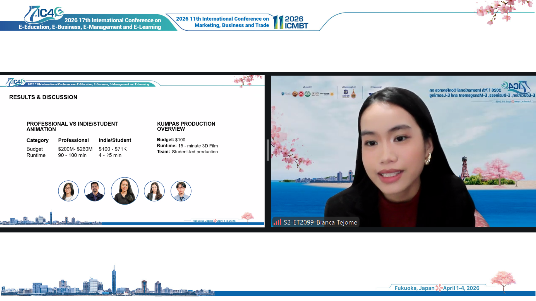Open the last portrait, man with a tie
Image resolution: width=536 pixels, height=301 pixels.
pos(181,191)
